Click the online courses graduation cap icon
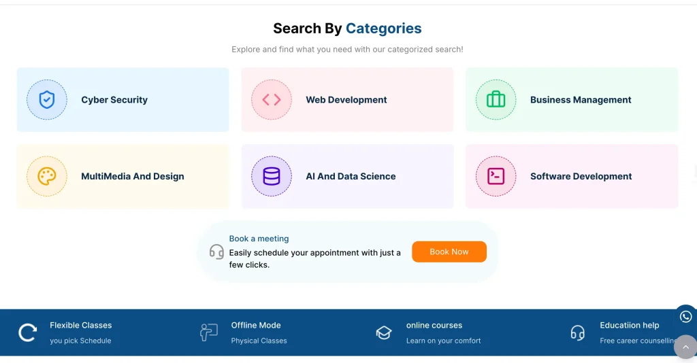697x363 pixels. (x=384, y=332)
